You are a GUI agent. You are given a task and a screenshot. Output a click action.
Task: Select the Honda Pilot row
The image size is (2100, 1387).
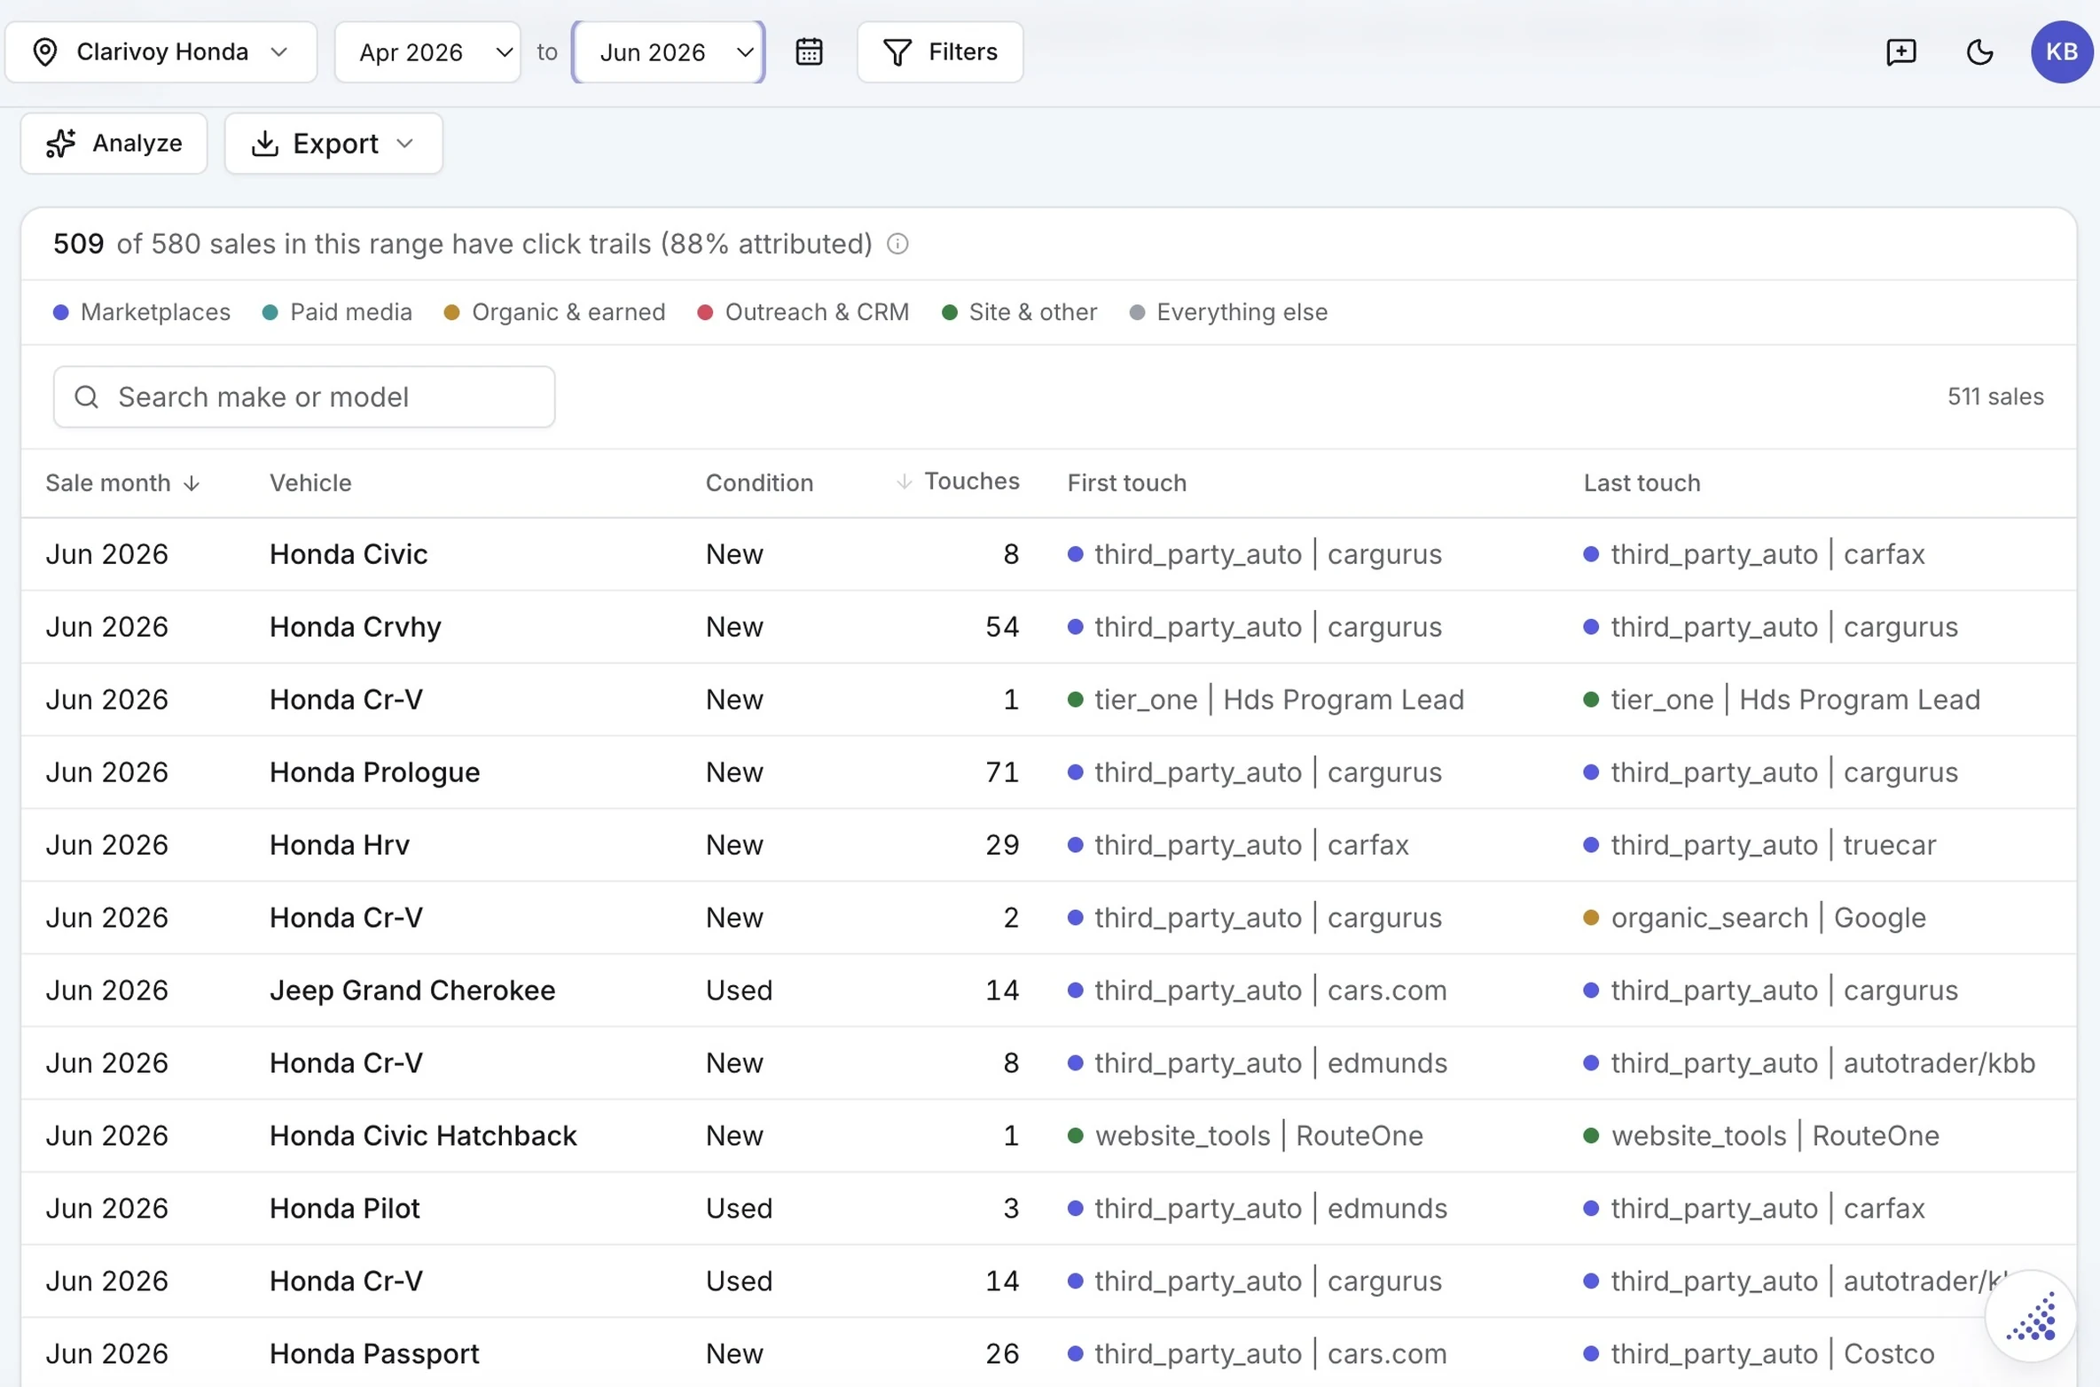click(1049, 1209)
